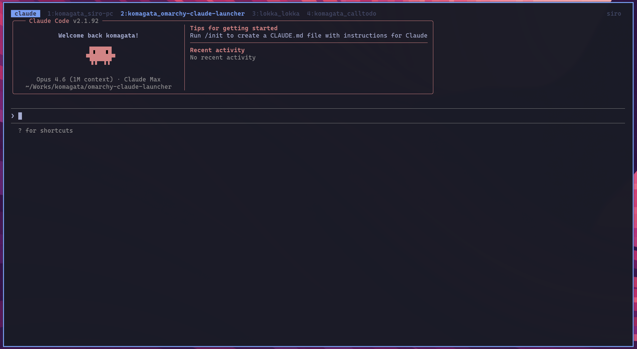This screenshot has width=637, height=349.
Task: Select the active 2:komagata_omarchy-claude-launcher tab
Action: click(182, 14)
